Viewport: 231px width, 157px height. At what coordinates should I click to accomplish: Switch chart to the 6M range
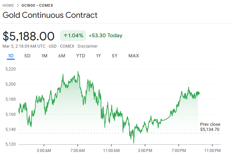62,56
